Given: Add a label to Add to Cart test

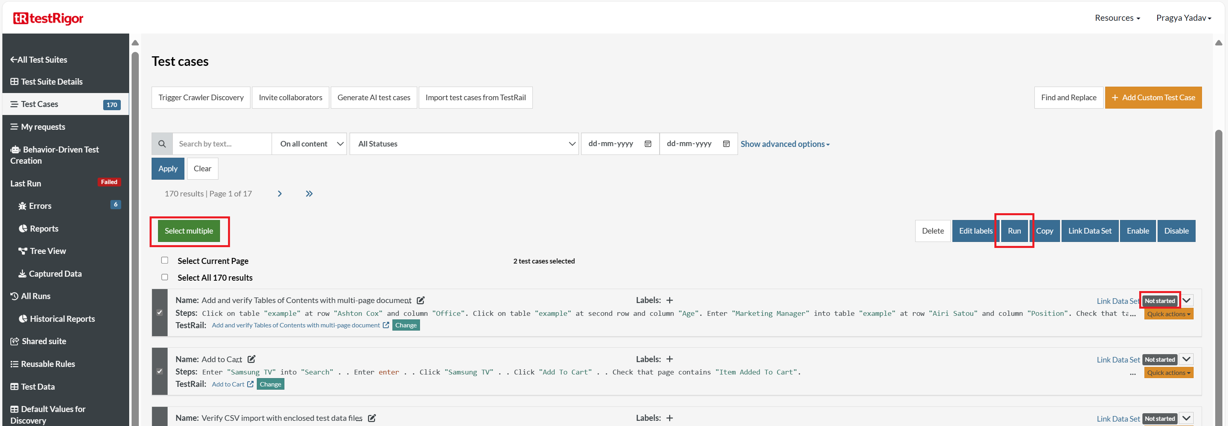Looking at the screenshot, I should click(x=669, y=359).
